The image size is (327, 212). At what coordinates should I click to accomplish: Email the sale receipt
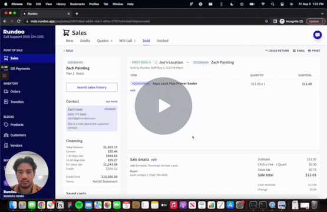[x=299, y=51]
